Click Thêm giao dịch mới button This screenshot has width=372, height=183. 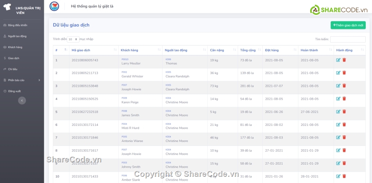tap(348, 25)
